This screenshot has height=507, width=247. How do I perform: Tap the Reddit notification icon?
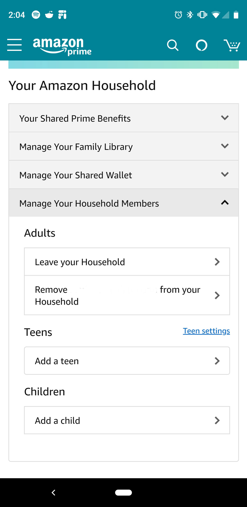point(49,15)
